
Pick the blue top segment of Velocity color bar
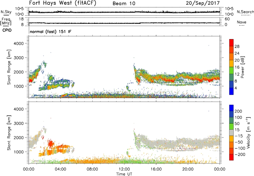[x=231, y=108]
